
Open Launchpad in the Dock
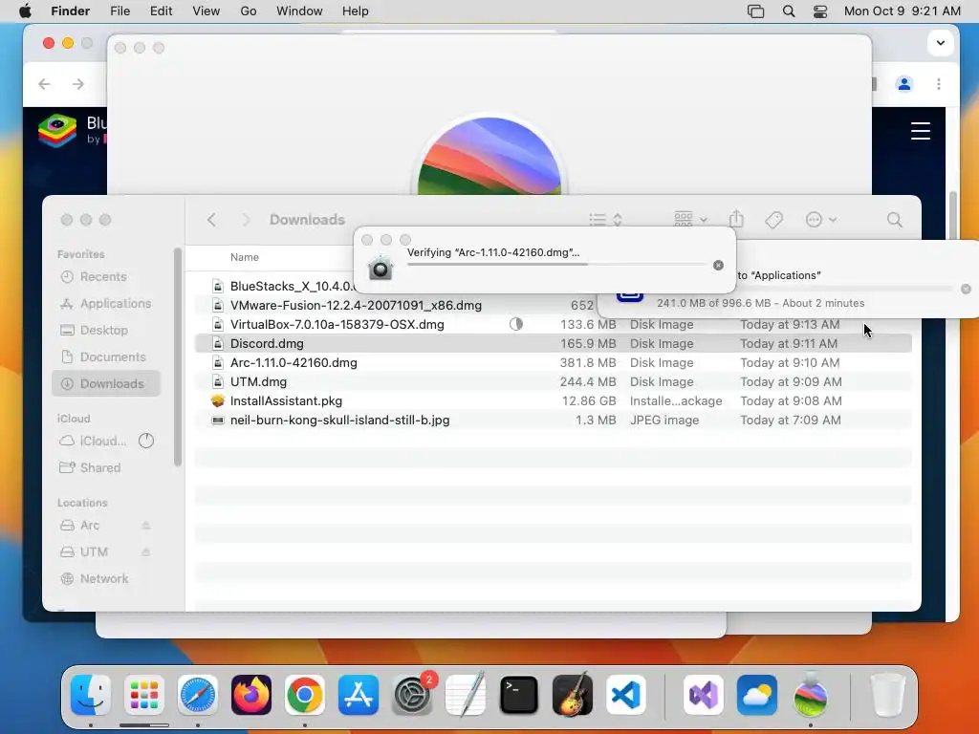[144, 695]
